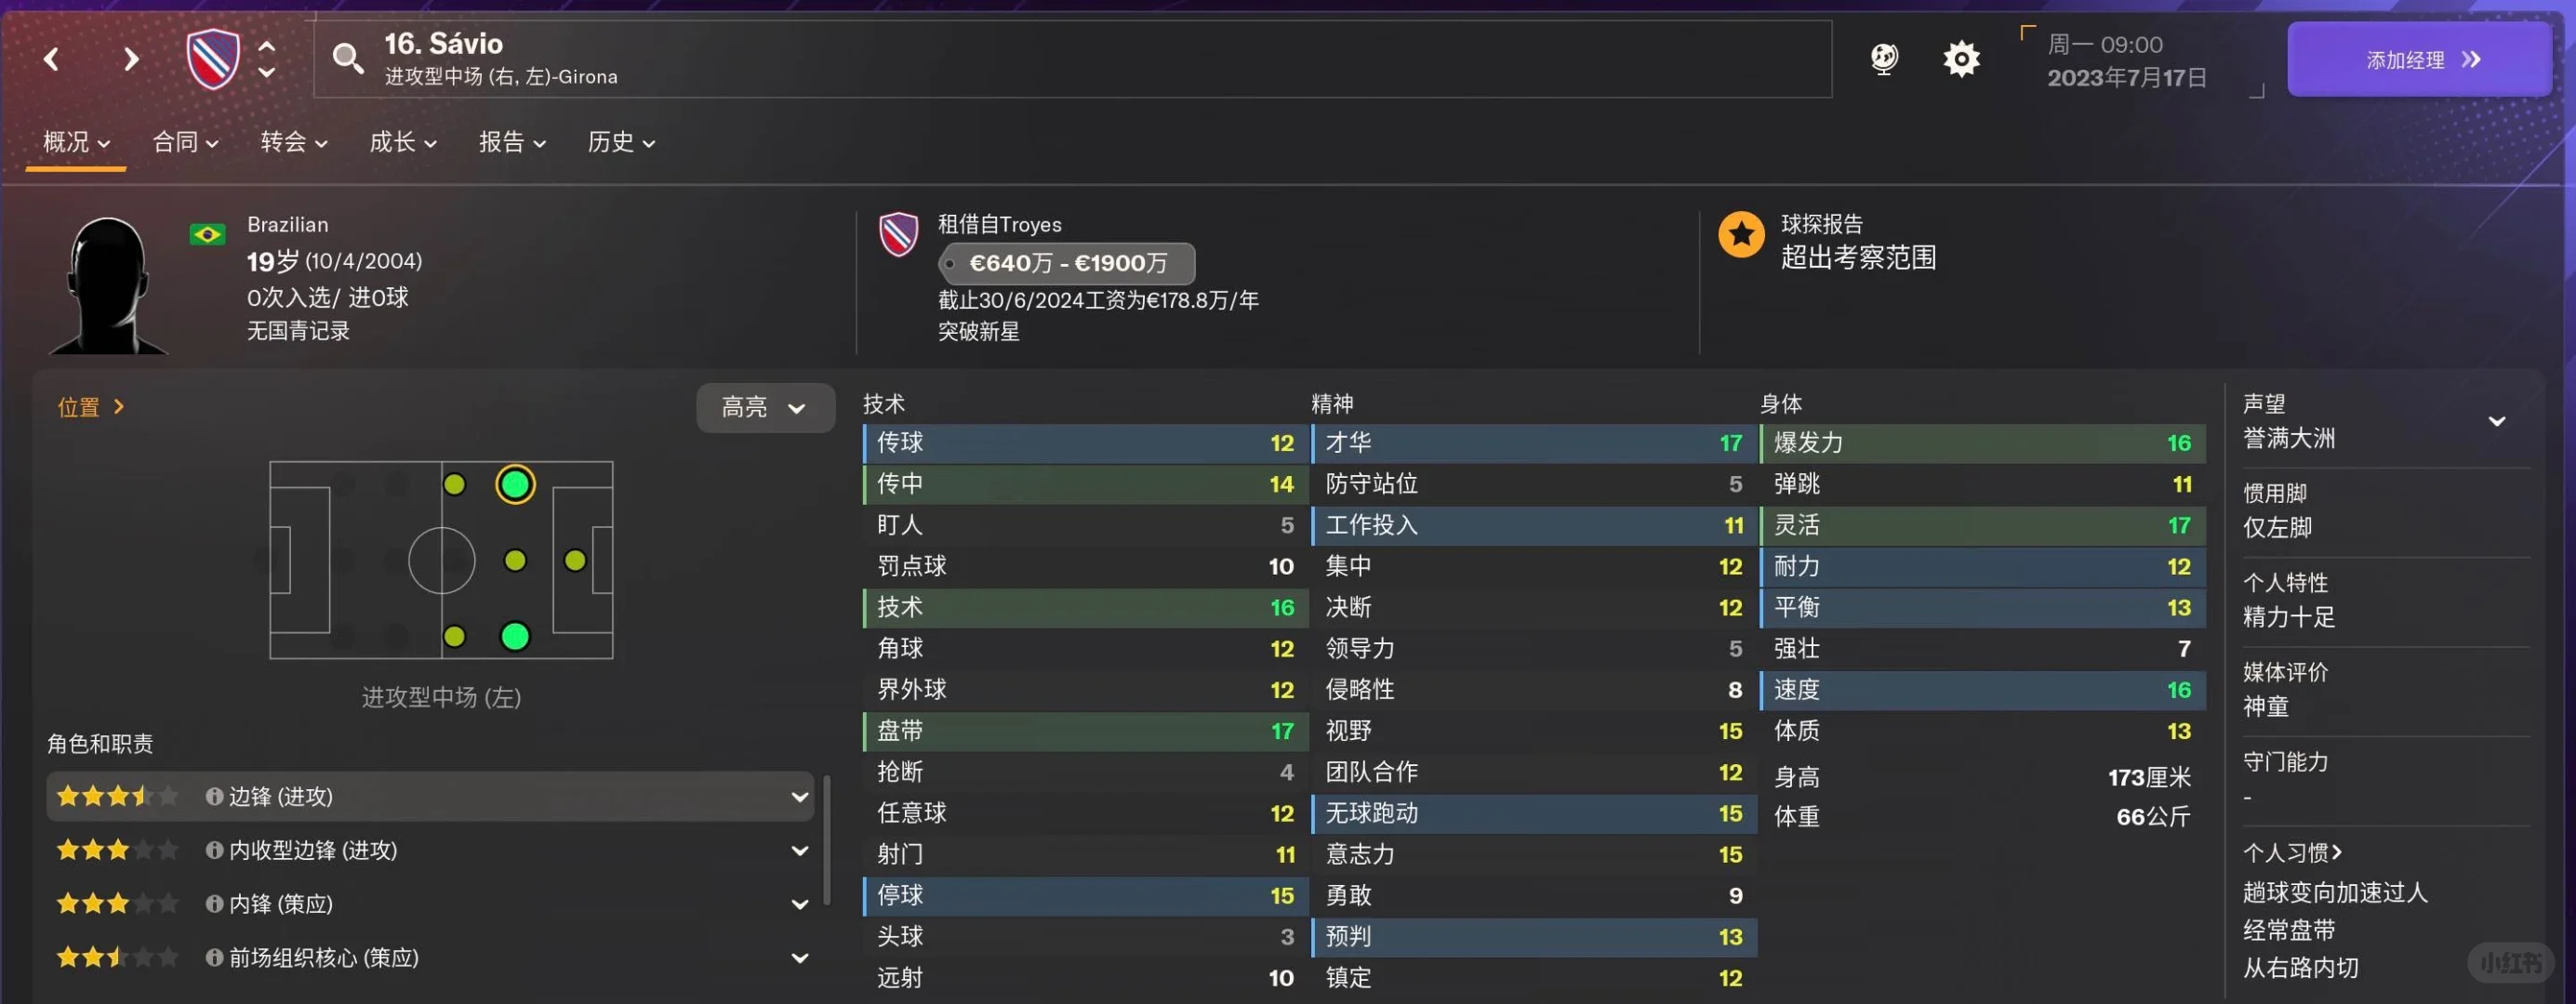Viewport: 2576px width, 1004px height.
Task: Click the back navigation arrow
Action: (x=52, y=60)
